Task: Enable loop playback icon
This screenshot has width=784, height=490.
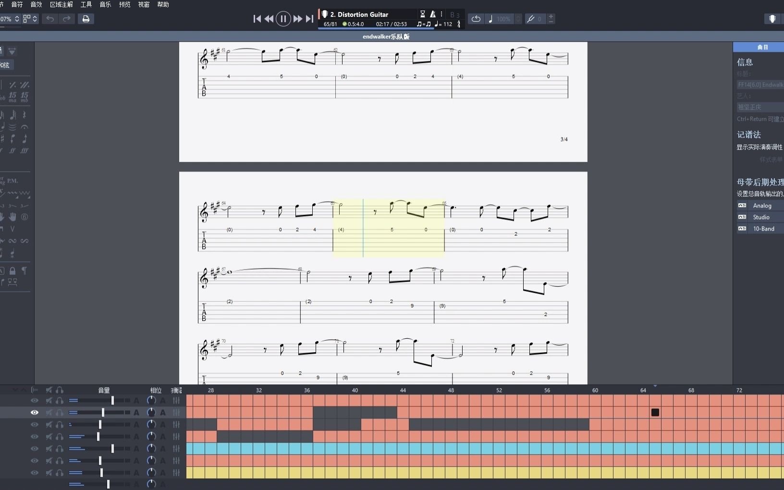Action: [x=476, y=19]
